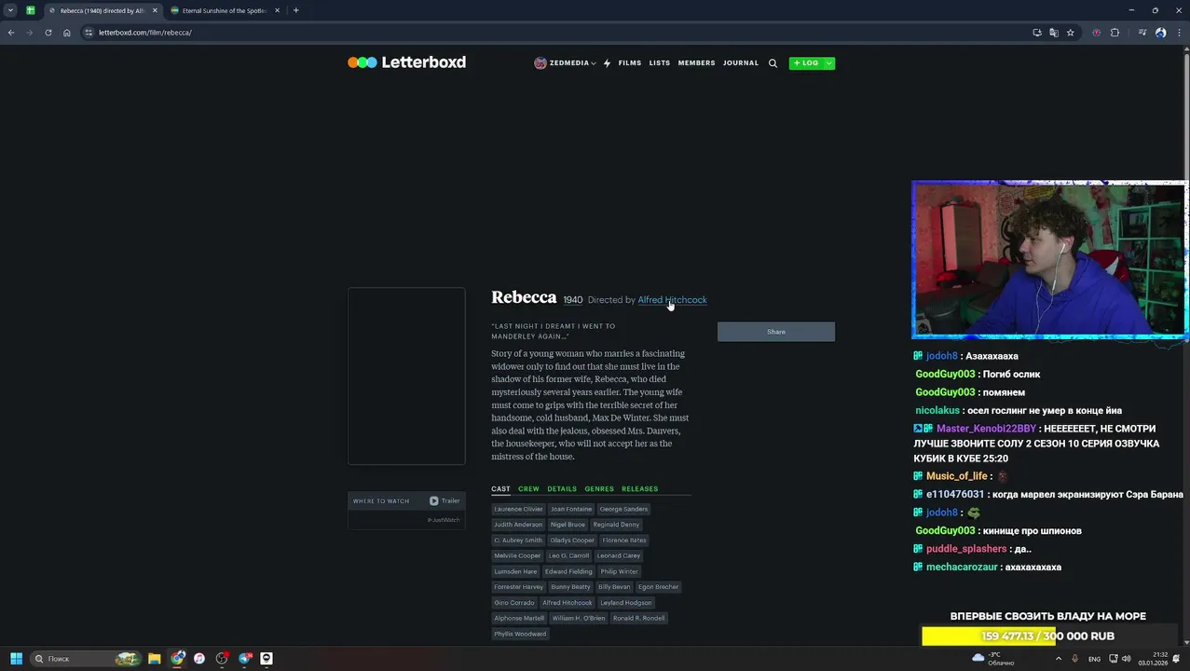Switch to the GENRES tab

[599, 488]
